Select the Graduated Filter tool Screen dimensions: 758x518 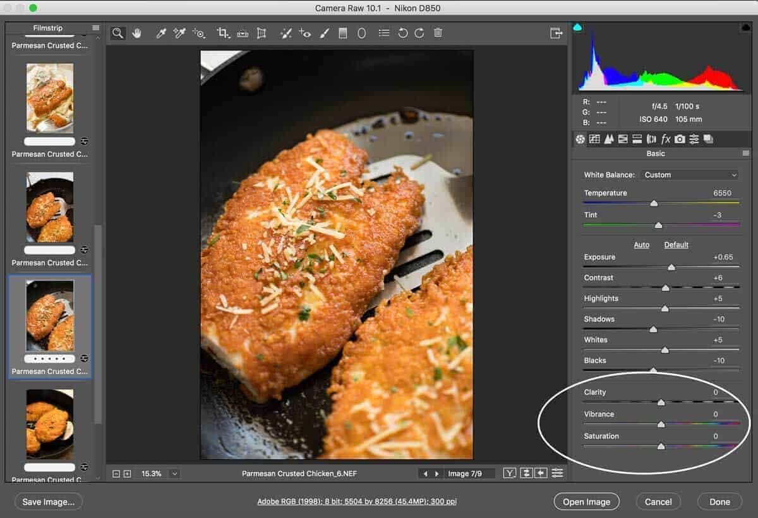pos(343,33)
